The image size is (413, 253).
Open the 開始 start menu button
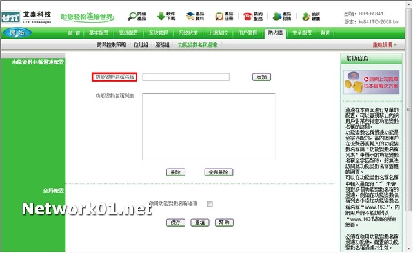[x=17, y=33]
